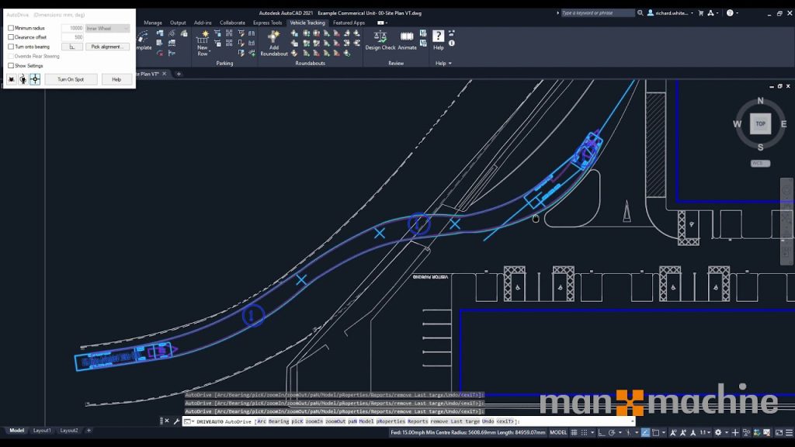
Task: Open the status bar customization hamburger icon
Action: point(789,432)
